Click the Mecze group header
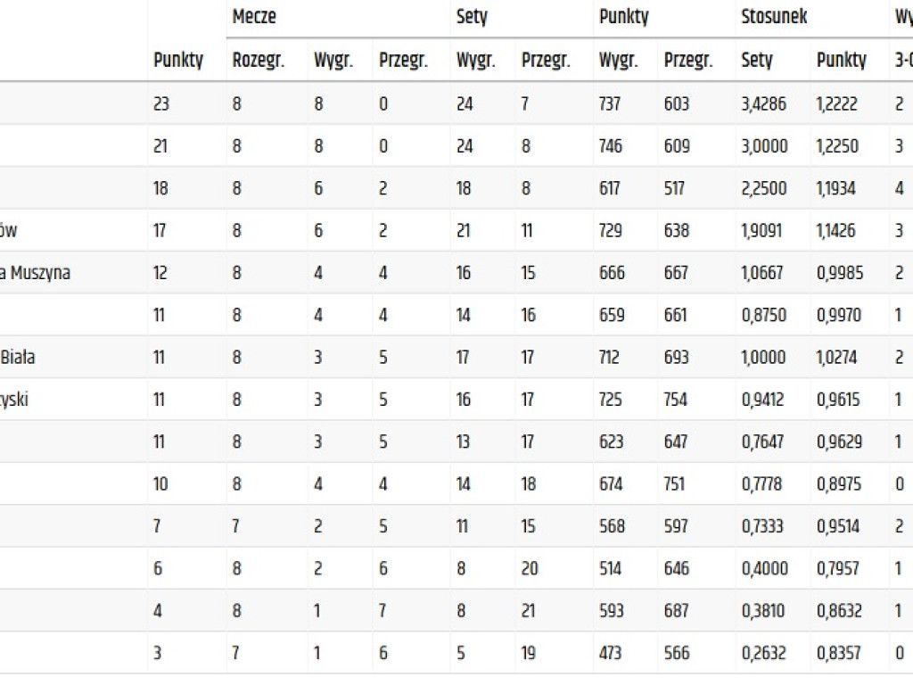 [x=254, y=16]
